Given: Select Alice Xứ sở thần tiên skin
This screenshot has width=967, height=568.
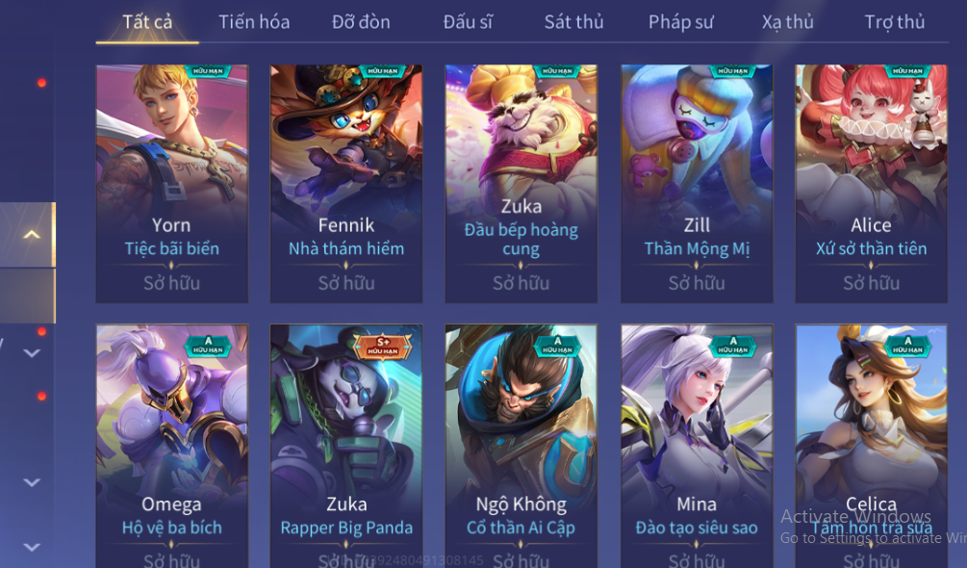Looking at the screenshot, I should click(871, 184).
